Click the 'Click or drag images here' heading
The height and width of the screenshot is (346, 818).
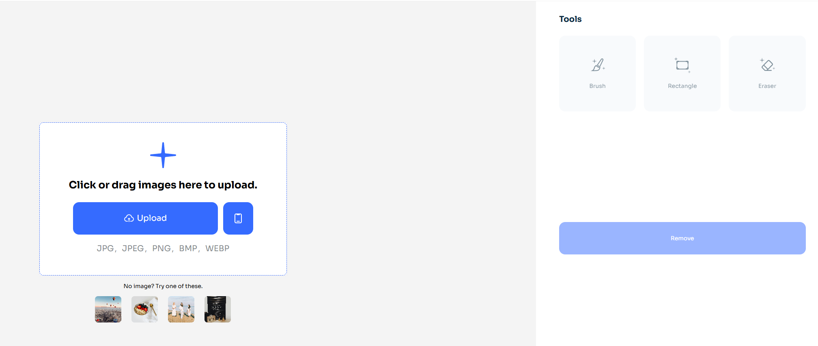coord(163,185)
